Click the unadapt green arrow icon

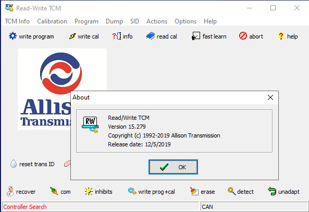(x=272, y=191)
